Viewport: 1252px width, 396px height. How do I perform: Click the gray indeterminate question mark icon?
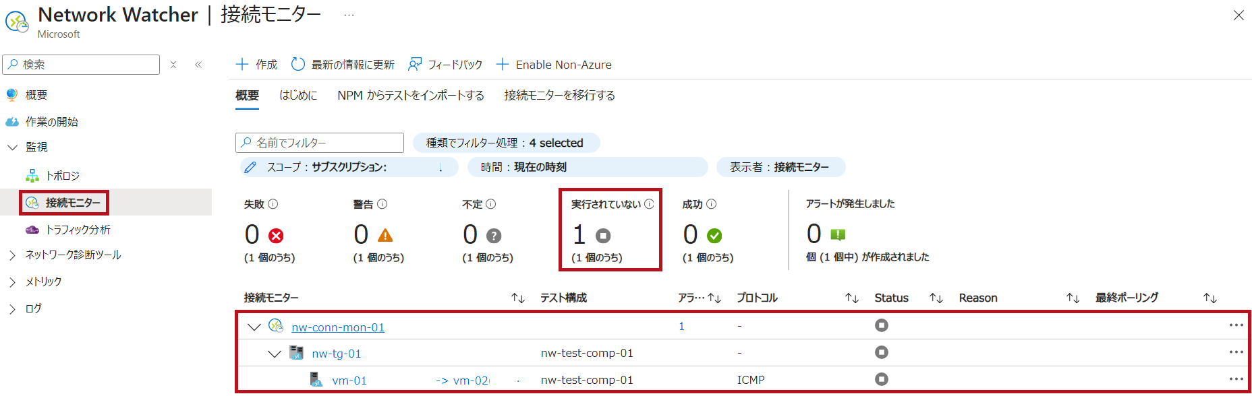click(x=494, y=236)
